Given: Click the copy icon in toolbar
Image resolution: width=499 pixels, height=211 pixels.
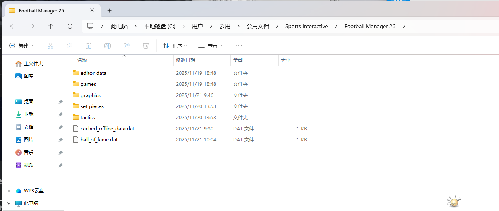Looking at the screenshot, I should (70, 46).
